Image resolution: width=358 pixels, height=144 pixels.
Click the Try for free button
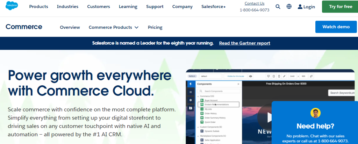341,7
